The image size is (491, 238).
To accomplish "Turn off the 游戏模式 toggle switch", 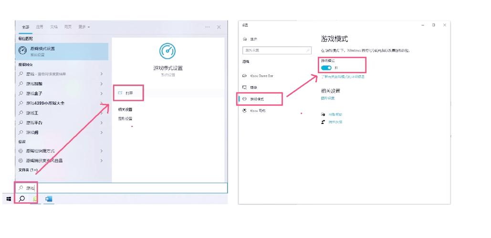I will point(327,68).
